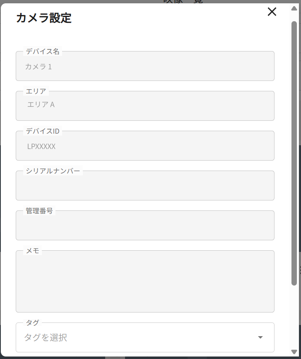The image size is (301, 359).
Task: Close the カメラ設定 dialog with X
Action: (272, 12)
